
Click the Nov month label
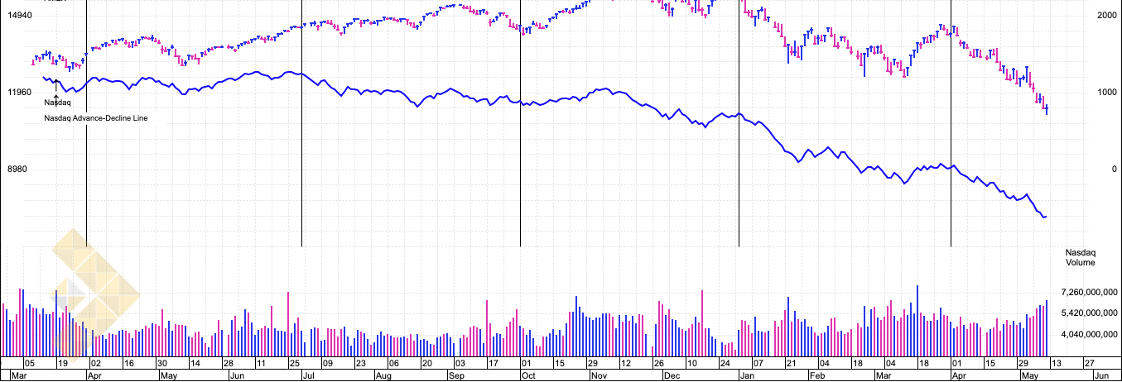(x=600, y=375)
